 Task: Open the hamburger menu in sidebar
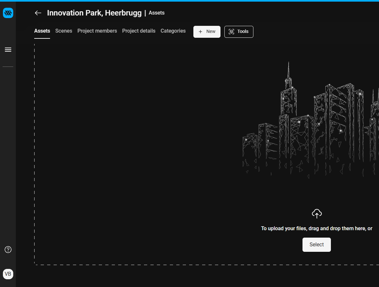[8, 50]
